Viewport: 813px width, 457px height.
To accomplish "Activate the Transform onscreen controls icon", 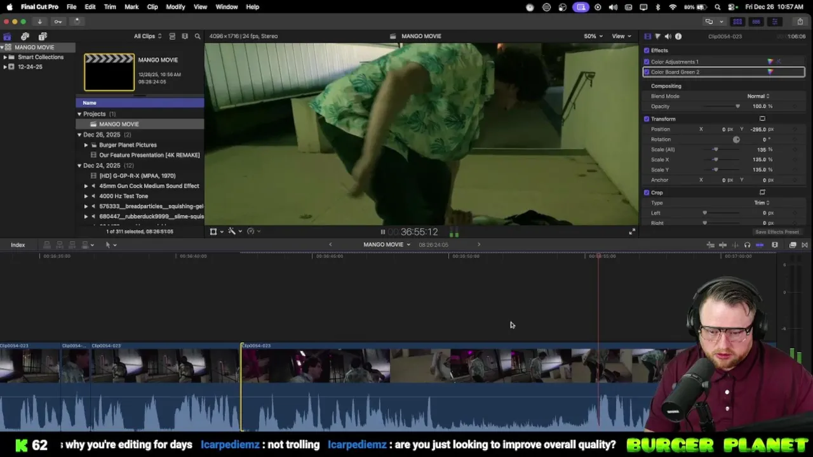I will (762, 119).
